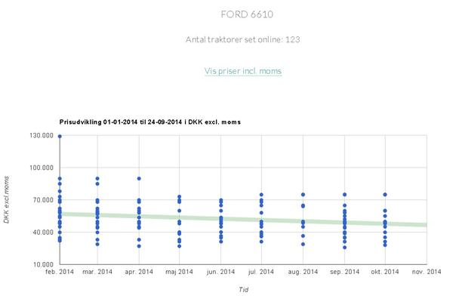Click the topmost data point in aug. 2014 column
The height and width of the screenshot is (302, 453).
pyautogui.click(x=303, y=195)
